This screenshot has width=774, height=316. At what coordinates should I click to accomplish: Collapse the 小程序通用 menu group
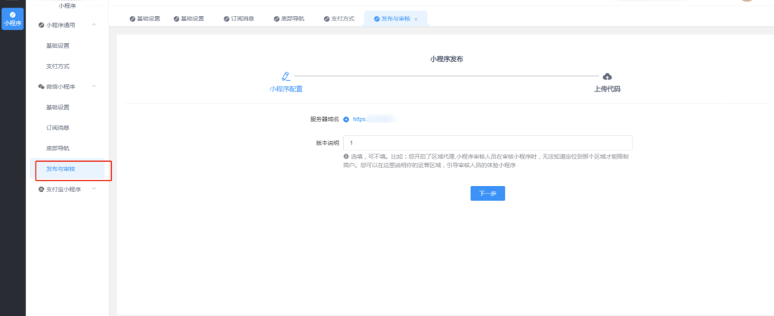point(94,26)
